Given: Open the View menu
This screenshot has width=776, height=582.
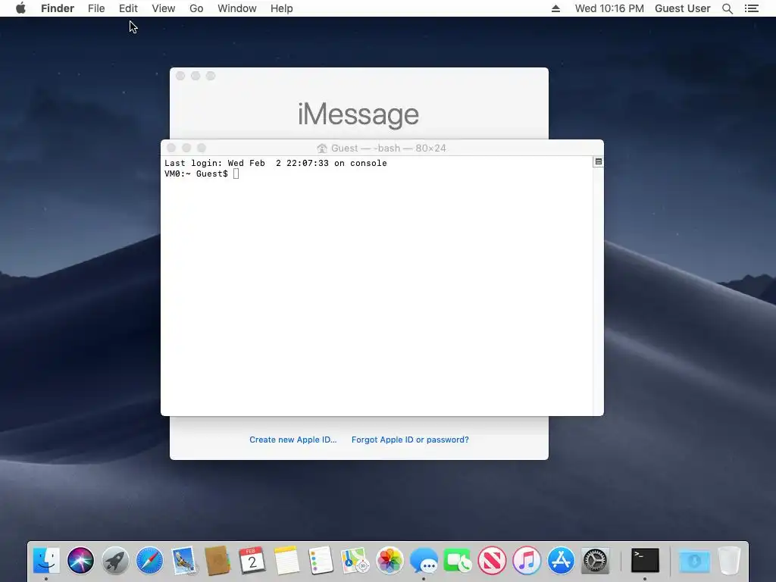Looking at the screenshot, I should tap(164, 8).
